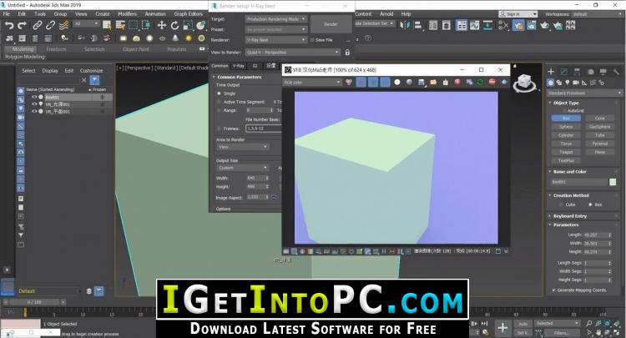Click the ViewCube in the viewport
Image resolution: width=626 pixels, height=338 pixels.
click(x=524, y=83)
